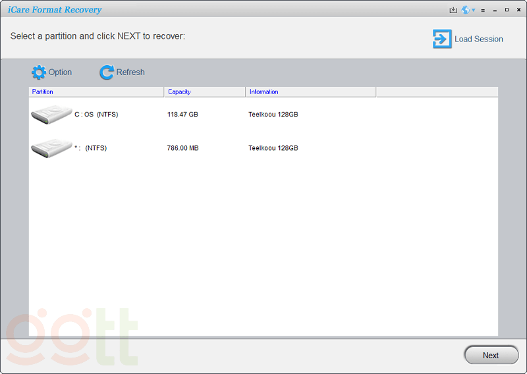This screenshot has width=527, height=374.
Task: Sort by Information column header
Action: coord(310,92)
